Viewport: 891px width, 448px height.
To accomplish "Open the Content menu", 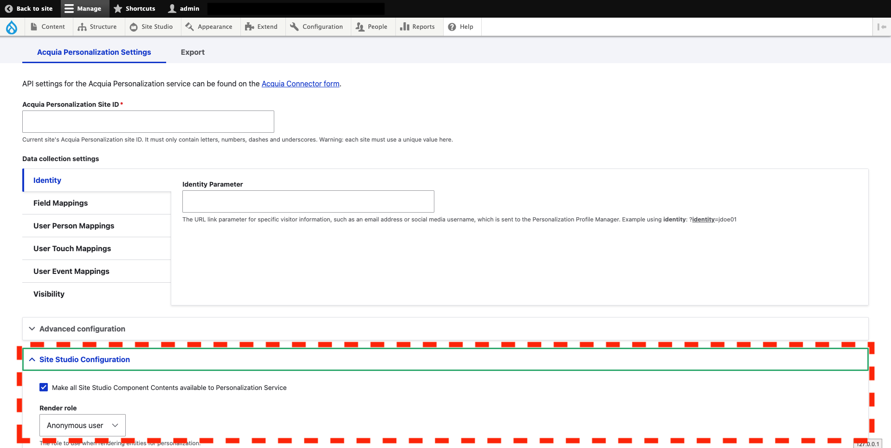I will 48,27.
